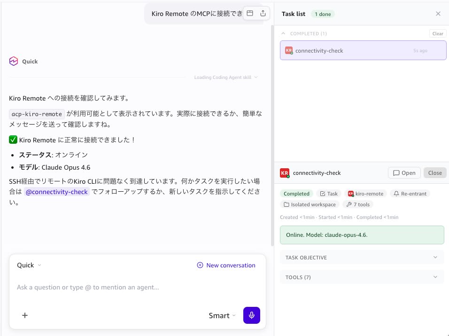Start a New conversation
The height and width of the screenshot is (336, 449).
click(226, 265)
